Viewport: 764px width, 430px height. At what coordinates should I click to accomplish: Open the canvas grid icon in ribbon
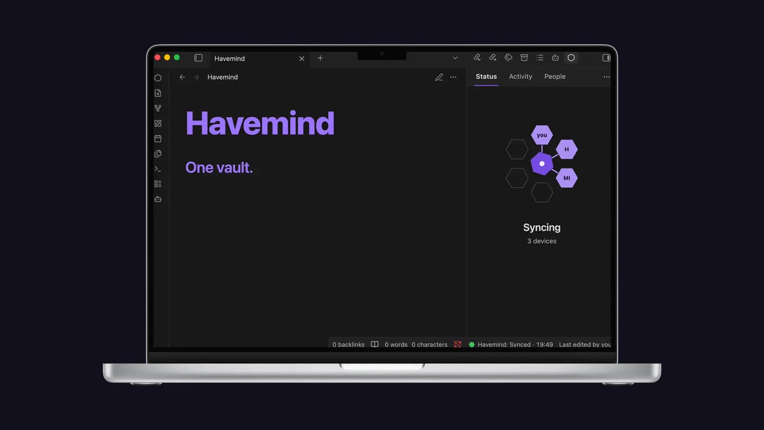(158, 123)
